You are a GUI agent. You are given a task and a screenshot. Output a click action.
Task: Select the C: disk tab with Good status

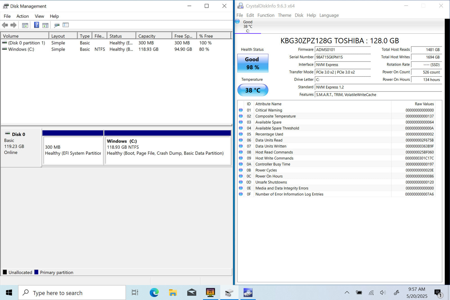[x=247, y=26]
